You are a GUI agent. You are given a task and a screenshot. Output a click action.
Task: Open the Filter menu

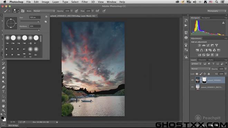point(85,2)
